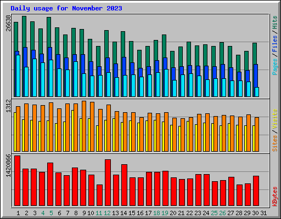Click day 3 on the x-axis
Image resolution: width=281 pixels, height=219 pixels.
point(35,213)
